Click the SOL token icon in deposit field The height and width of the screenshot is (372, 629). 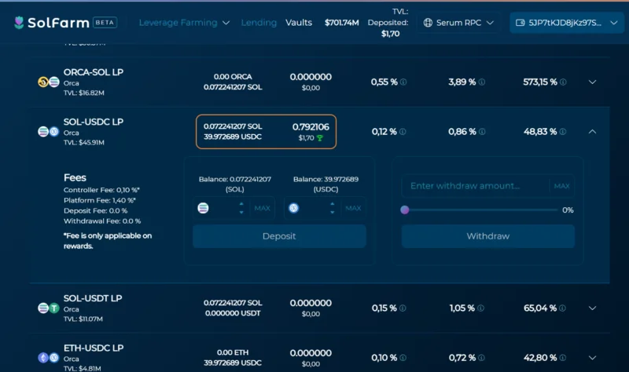203,208
